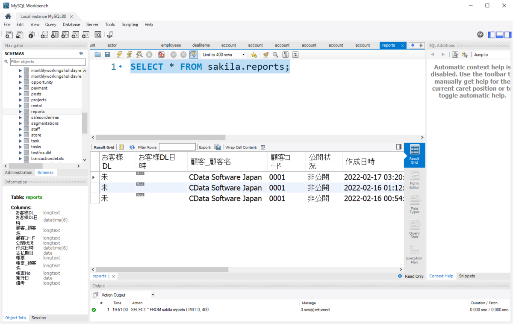Export the recordset to an external file
Screen dimensions: 513x324
[x=217, y=147]
